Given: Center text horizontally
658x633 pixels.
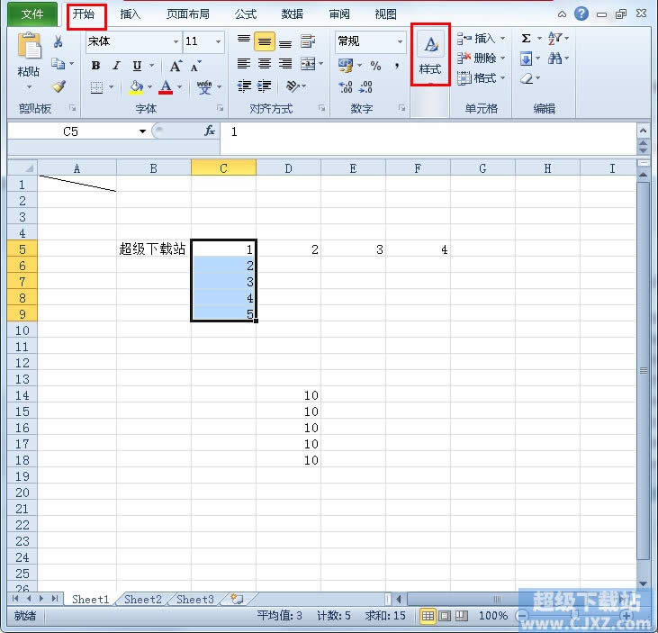Looking at the screenshot, I should tap(265, 64).
